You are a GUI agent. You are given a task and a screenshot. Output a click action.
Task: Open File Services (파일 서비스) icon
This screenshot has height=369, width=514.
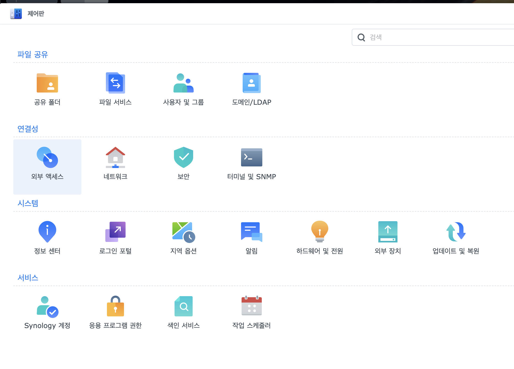point(115,83)
